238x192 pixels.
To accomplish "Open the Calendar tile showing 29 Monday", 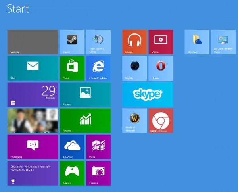I will pyautogui.click(x=33, y=94).
